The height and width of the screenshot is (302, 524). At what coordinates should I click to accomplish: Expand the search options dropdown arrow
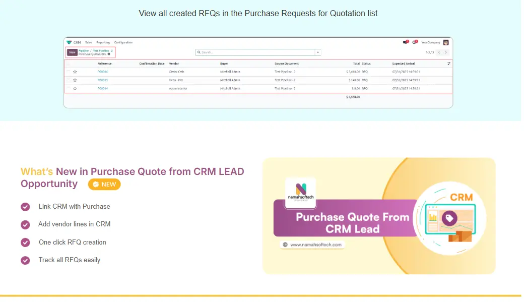click(318, 52)
